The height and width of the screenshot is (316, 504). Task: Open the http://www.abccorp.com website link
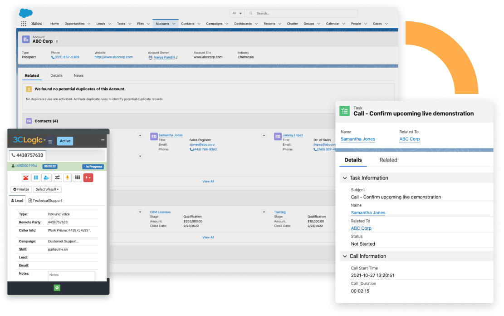[x=113, y=57]
